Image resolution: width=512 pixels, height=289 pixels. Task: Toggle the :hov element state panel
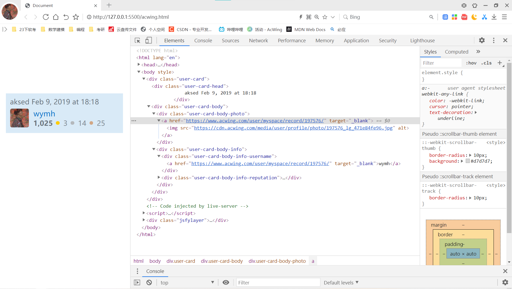pyautogui.click(x=471, y=63)
